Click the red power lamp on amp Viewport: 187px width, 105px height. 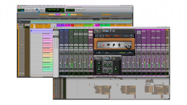tap(103, 45)
